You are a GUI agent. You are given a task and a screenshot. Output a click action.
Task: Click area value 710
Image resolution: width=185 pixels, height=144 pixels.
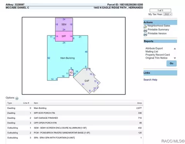click(140, 118)
